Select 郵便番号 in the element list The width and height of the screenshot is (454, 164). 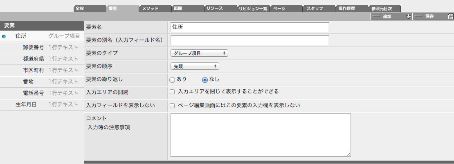point(34,47)
